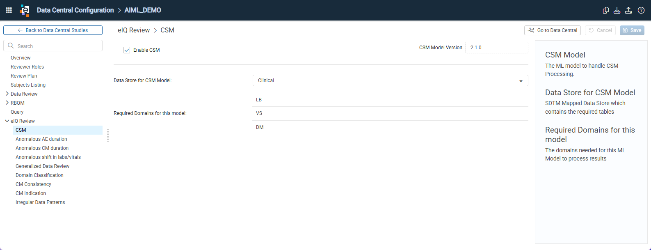Collapse the eIQ Review tree node
Screen dimensions: 651x250
point(7,121)
